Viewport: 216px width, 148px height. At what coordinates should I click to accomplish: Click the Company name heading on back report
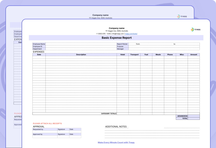100,15
